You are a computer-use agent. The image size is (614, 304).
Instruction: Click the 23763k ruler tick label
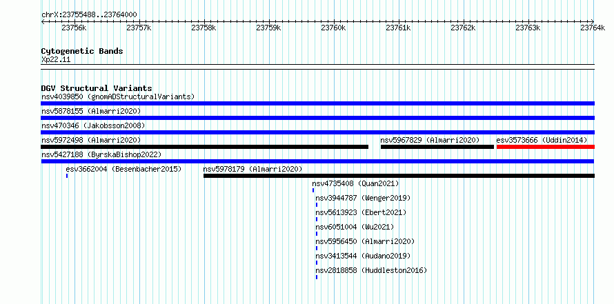point(528,28)
